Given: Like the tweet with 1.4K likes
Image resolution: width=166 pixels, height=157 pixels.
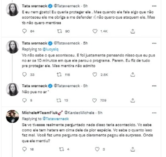Looking at the screenshot, I should click(95, 31).
